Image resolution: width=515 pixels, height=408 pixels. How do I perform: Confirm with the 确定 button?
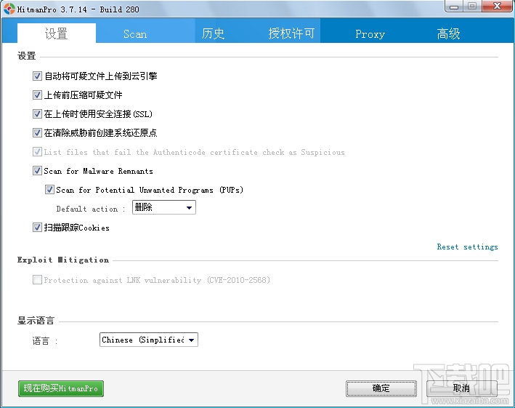[381, 388]
